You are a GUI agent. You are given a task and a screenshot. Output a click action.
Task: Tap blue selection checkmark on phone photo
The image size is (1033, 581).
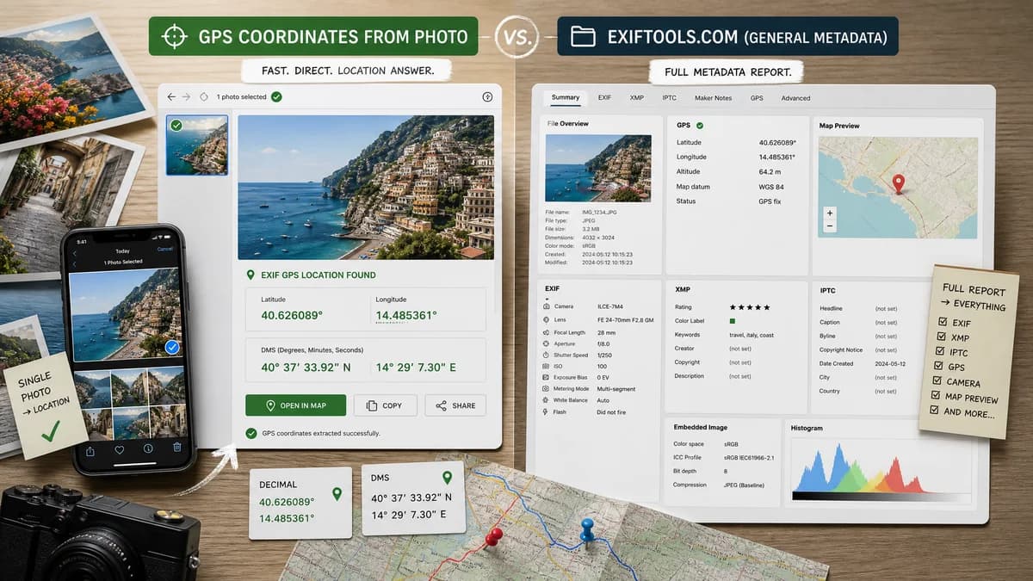pos(171,348)
